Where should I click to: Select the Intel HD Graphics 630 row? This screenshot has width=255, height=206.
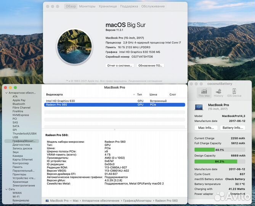tap(114, 101)
